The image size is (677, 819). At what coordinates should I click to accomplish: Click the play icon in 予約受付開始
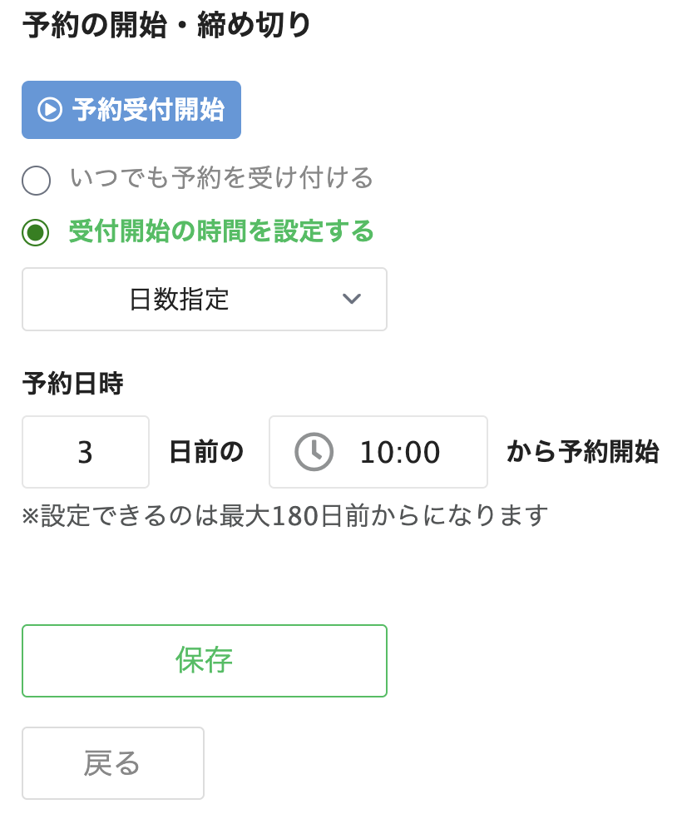point(50,110)
